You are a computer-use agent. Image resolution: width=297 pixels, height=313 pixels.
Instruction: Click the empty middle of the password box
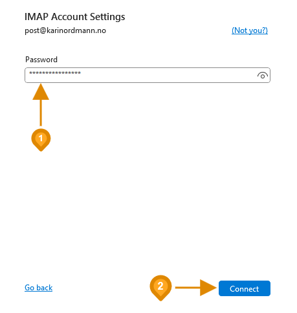coord(168,75)
